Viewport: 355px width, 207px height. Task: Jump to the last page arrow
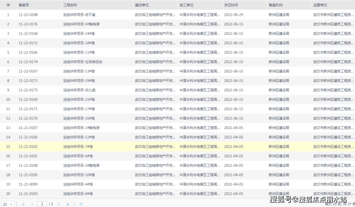tap(68, 204)
